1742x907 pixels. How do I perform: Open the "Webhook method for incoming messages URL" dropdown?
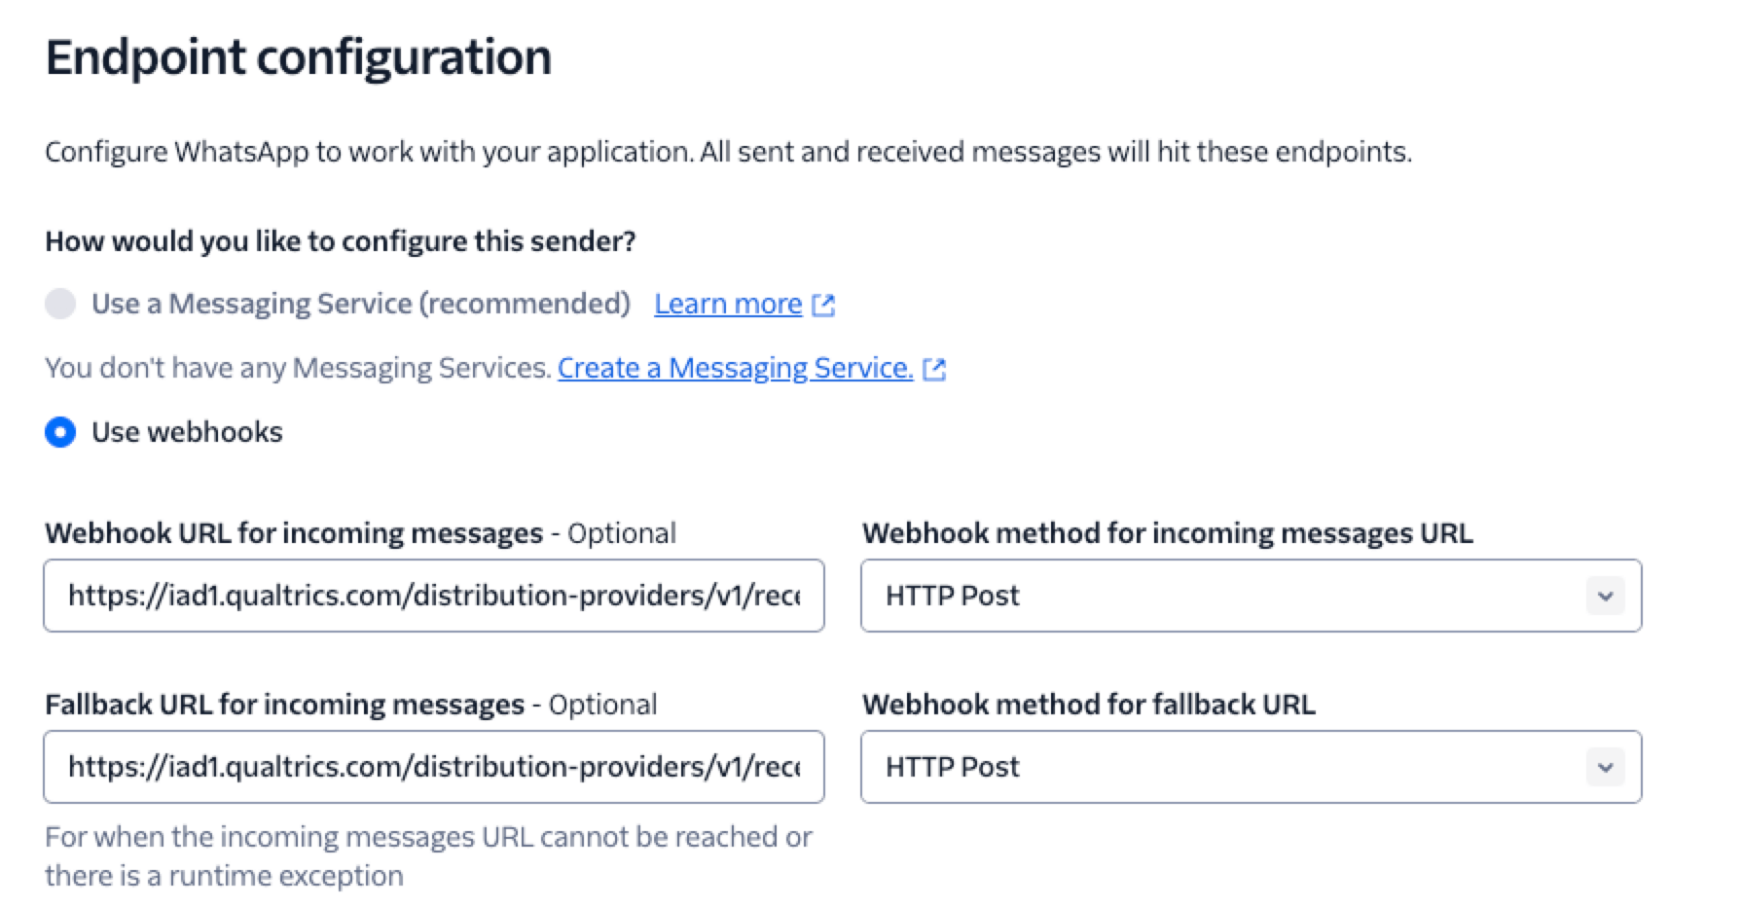point(1252,596)
